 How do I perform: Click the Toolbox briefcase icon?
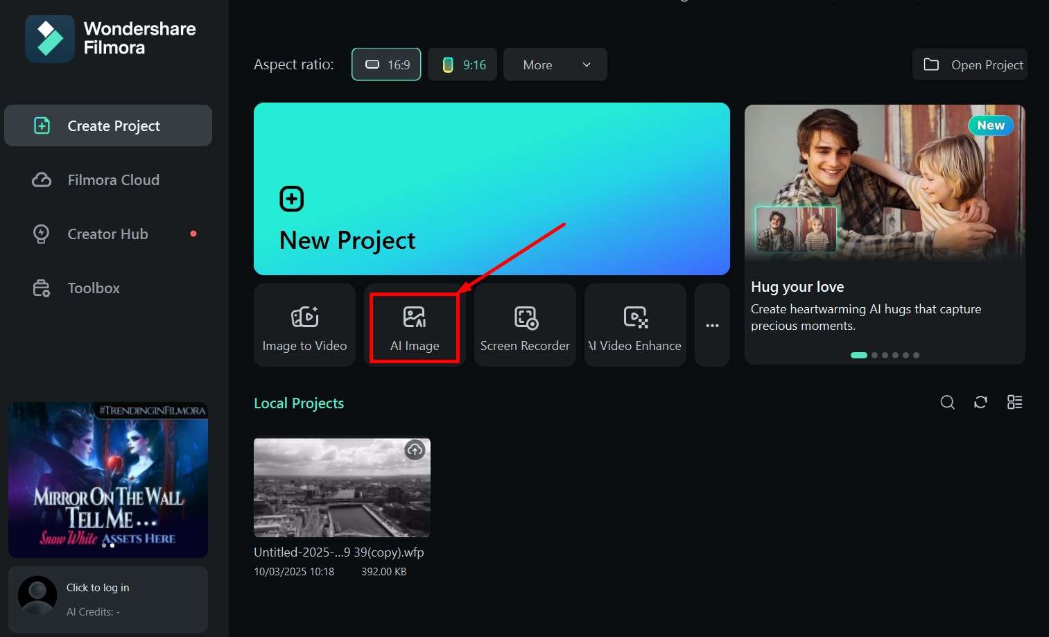click(42, 288)
